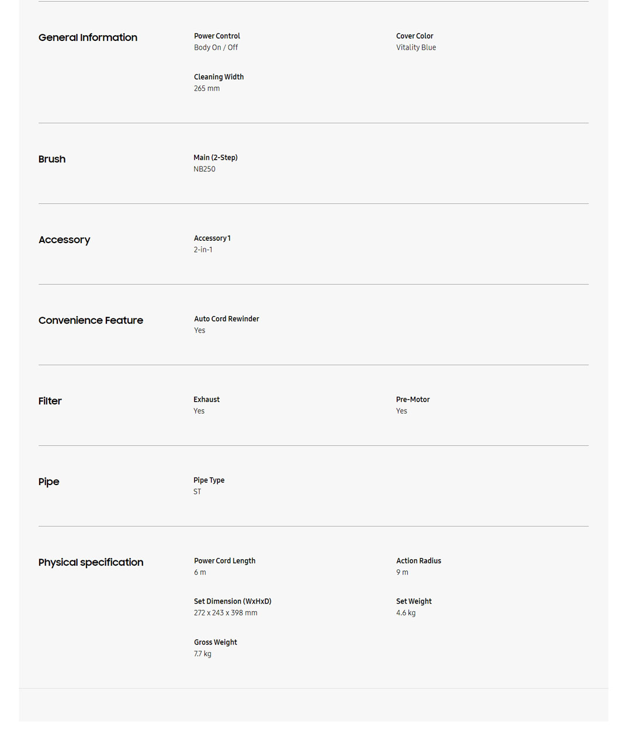Select the Power Control spec label
This screenshot has height=748, width=631.
click(217, 36)
